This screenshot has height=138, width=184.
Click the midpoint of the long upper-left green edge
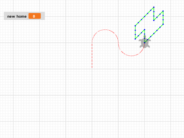click(x=145, y=16)
